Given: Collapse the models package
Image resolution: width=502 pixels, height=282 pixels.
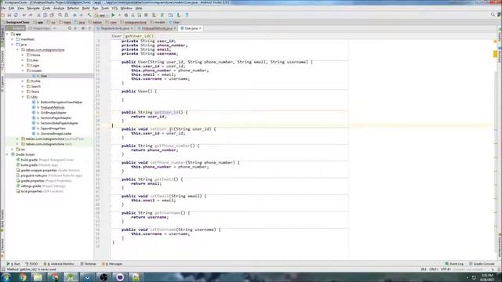Looking at the screenshot, I should click(23, 70).
